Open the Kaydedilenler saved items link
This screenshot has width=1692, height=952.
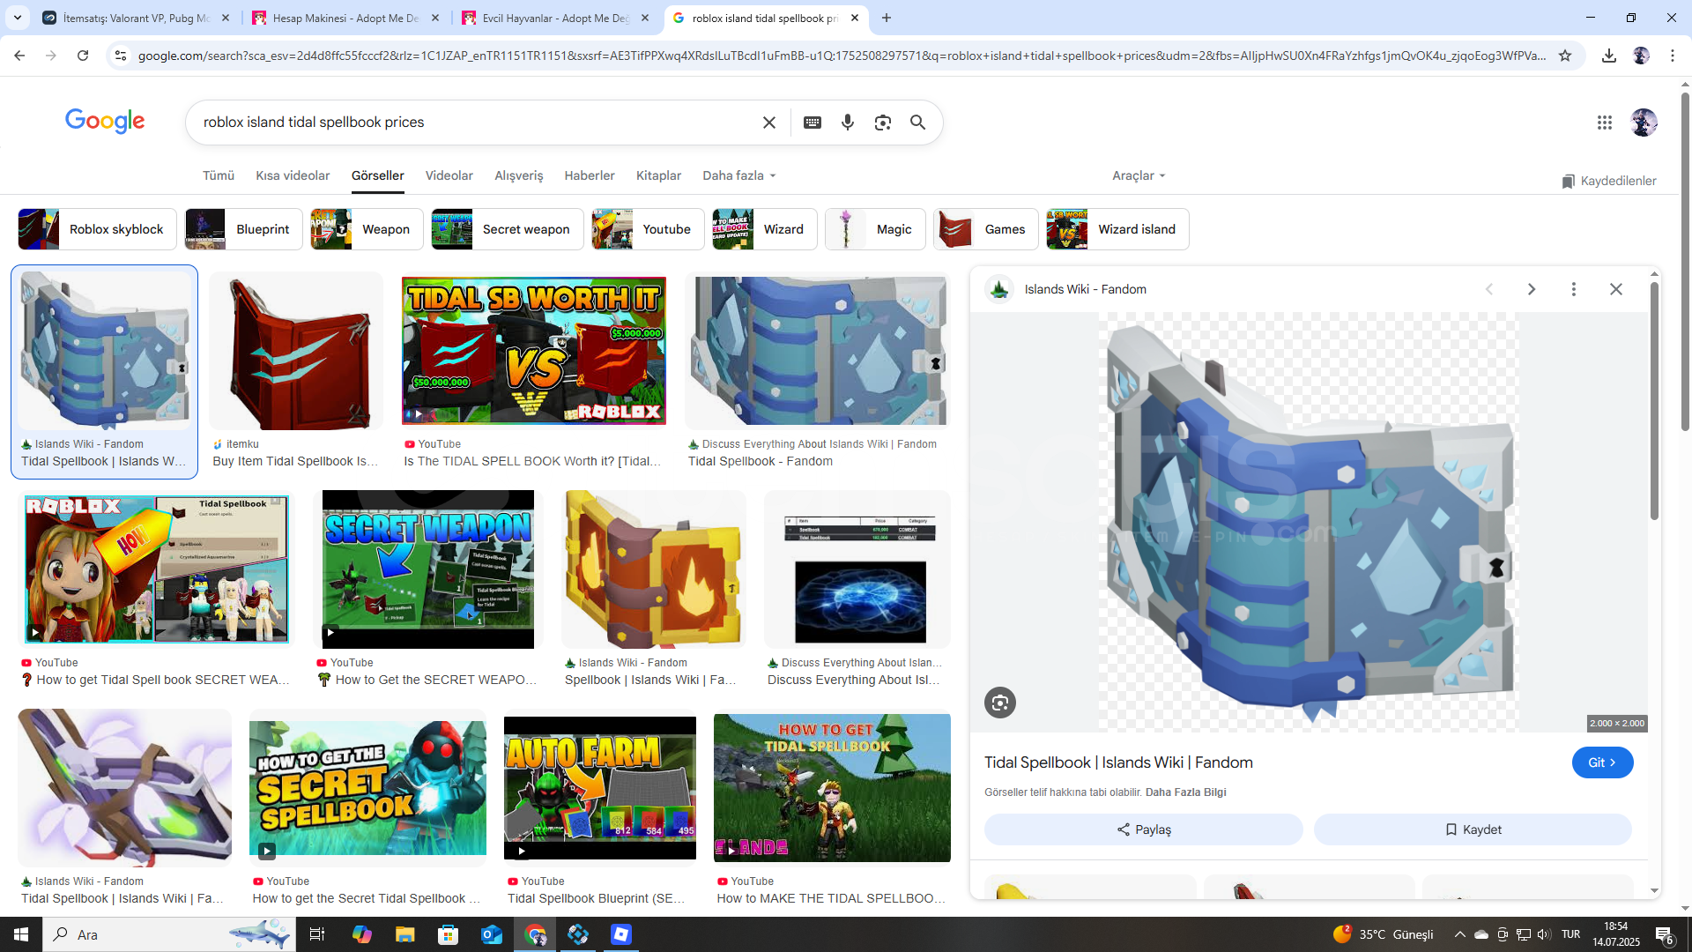1609,181
